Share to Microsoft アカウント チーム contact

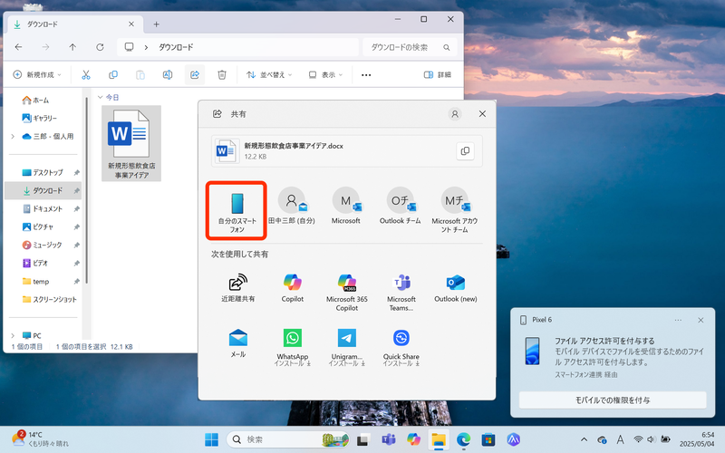(x=455, y=210)
